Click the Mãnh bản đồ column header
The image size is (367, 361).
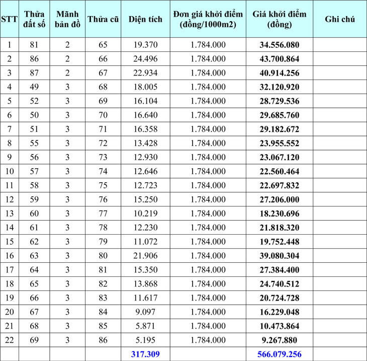coord(67,20)
